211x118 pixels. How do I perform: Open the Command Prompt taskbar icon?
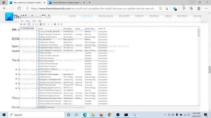click(x=126, y=115)
